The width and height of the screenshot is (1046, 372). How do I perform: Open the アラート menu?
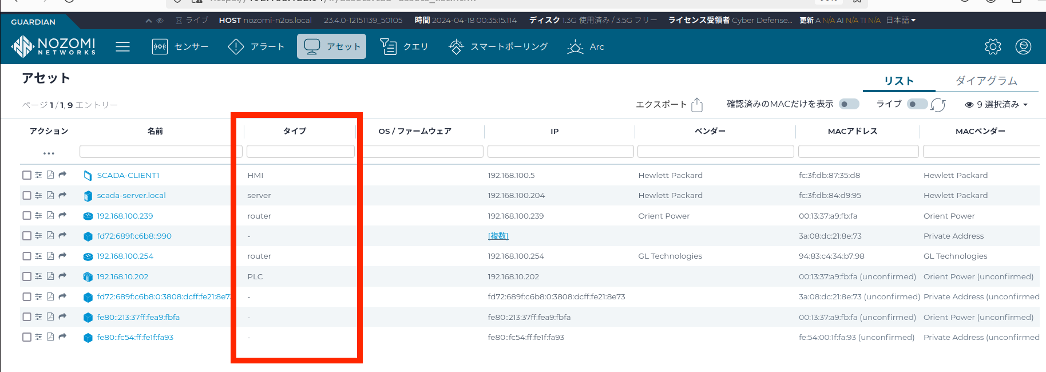[256, 47]
